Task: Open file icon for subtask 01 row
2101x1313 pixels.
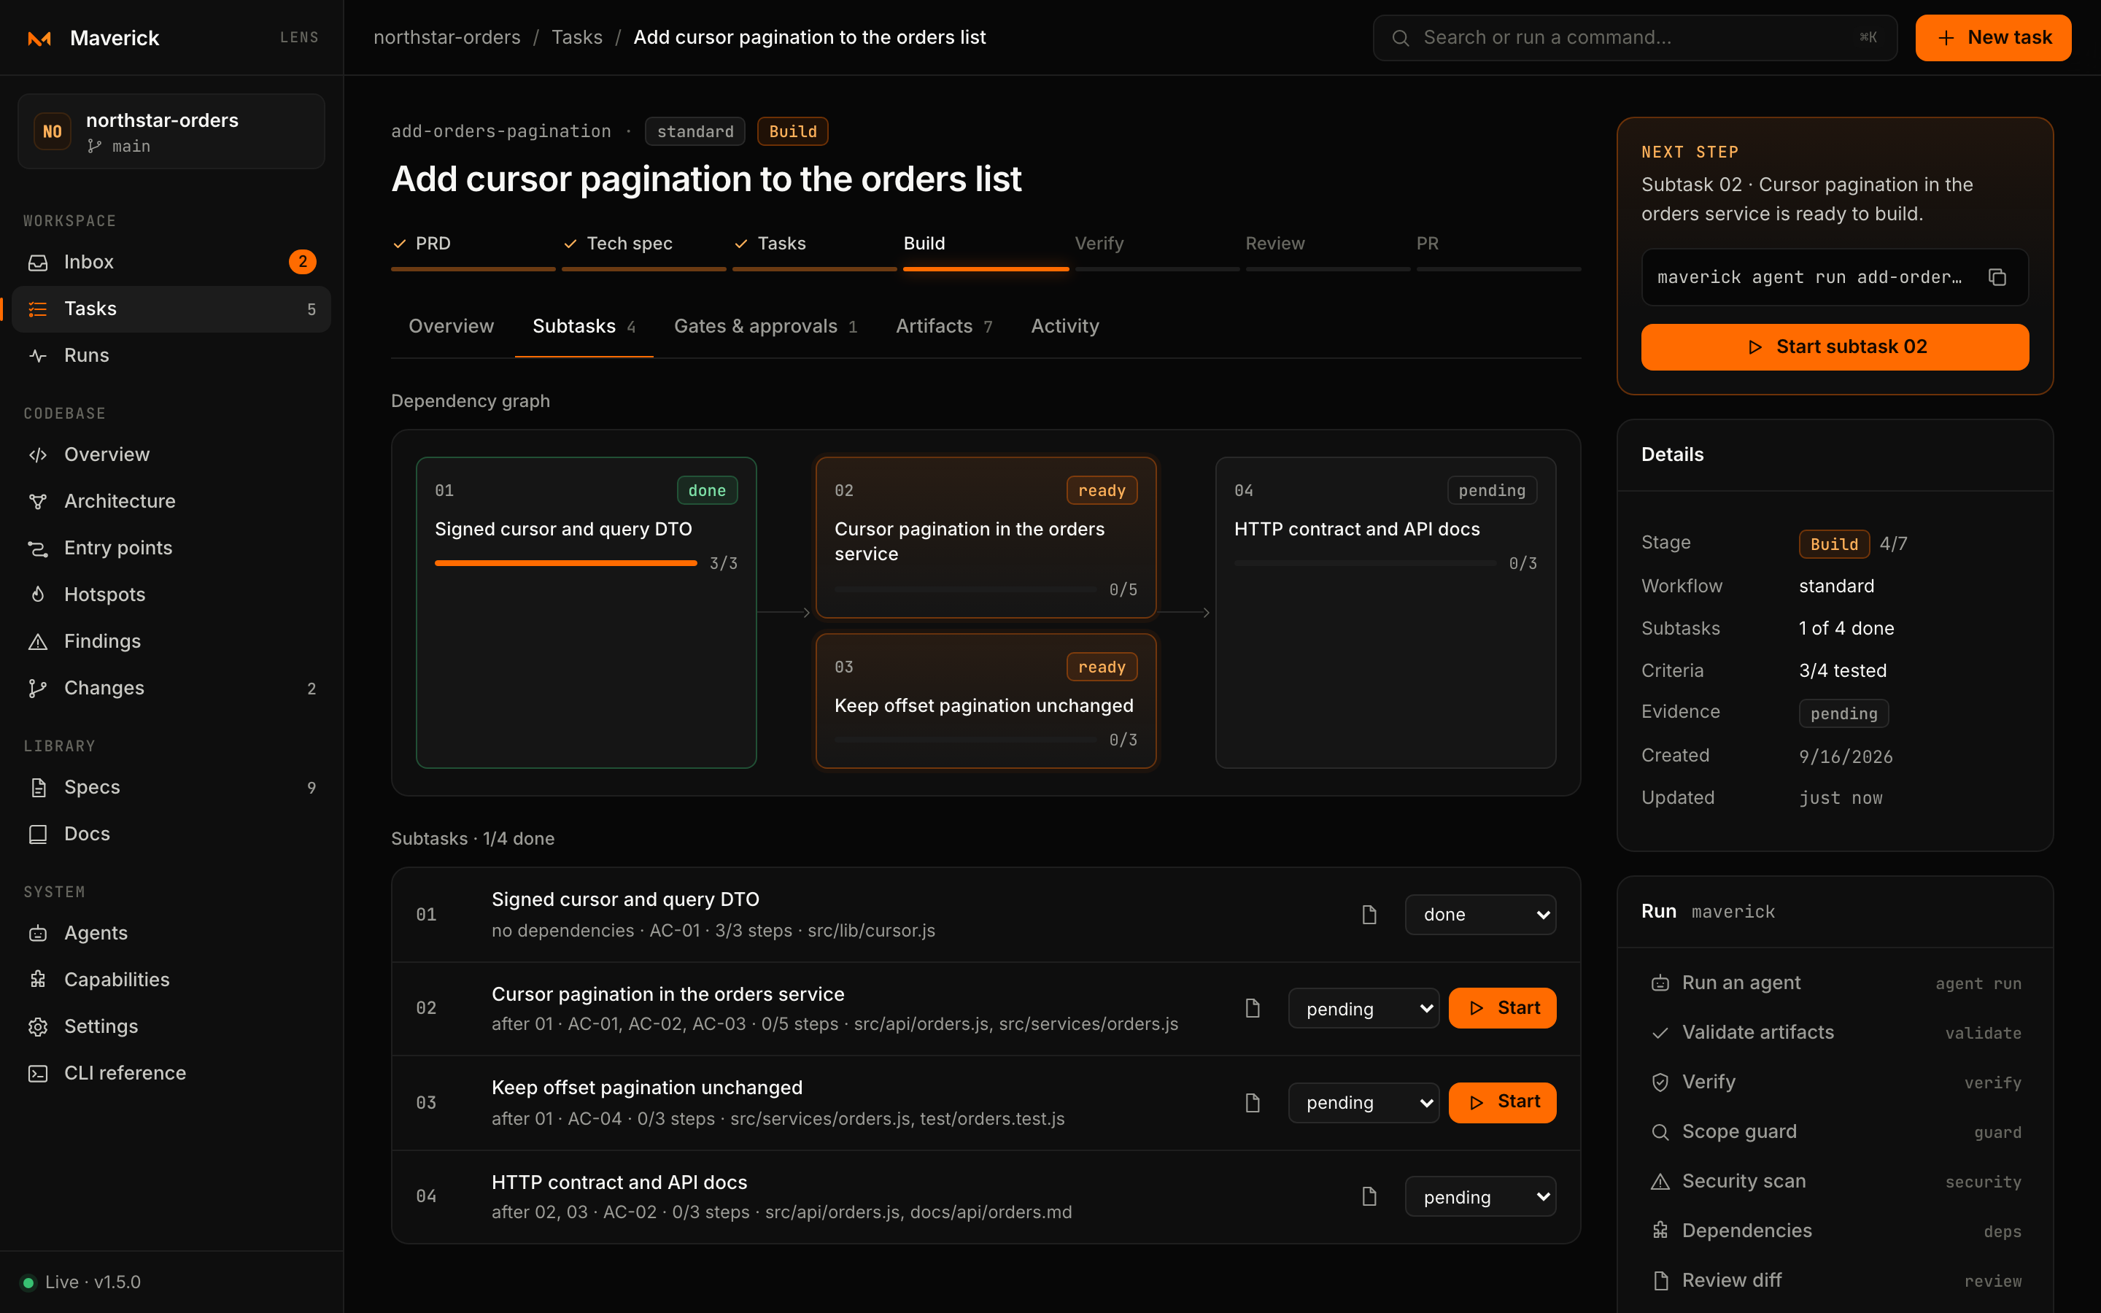Action: click(1369, 915)
